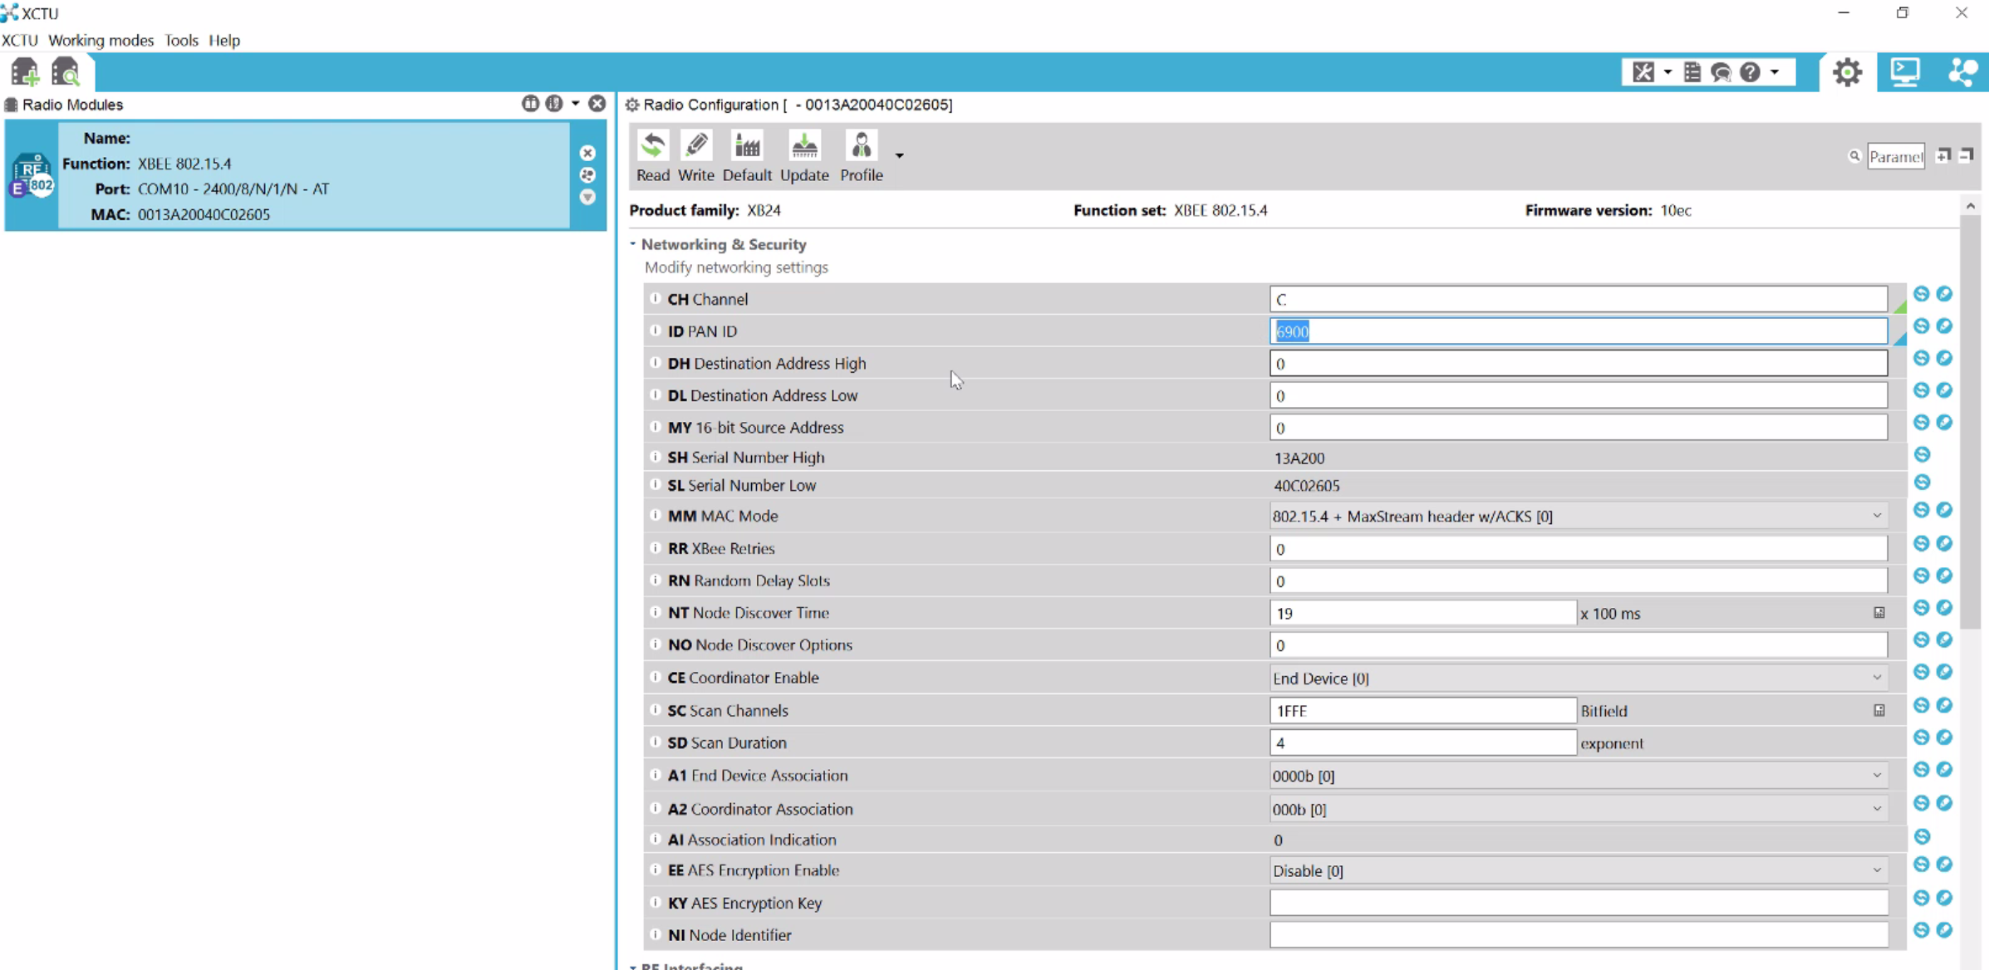1989x970 pixels.
Task: Switch to Consoles working mode
Action: 1906,71
